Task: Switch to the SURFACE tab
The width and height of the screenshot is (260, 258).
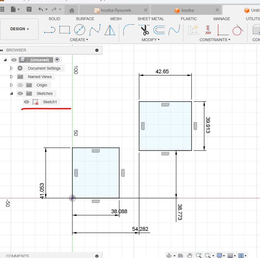Action: pos(85,19)
